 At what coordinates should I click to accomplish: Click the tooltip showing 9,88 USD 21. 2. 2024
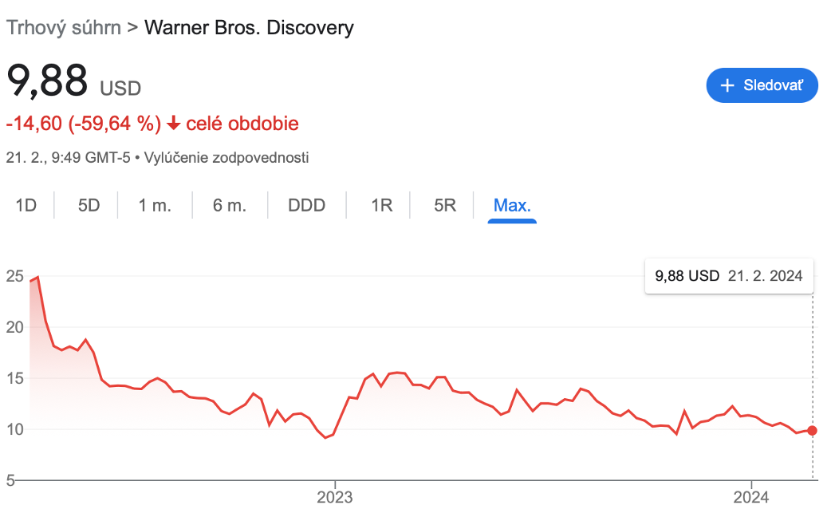pyautogui.click(x=728, y=275)
